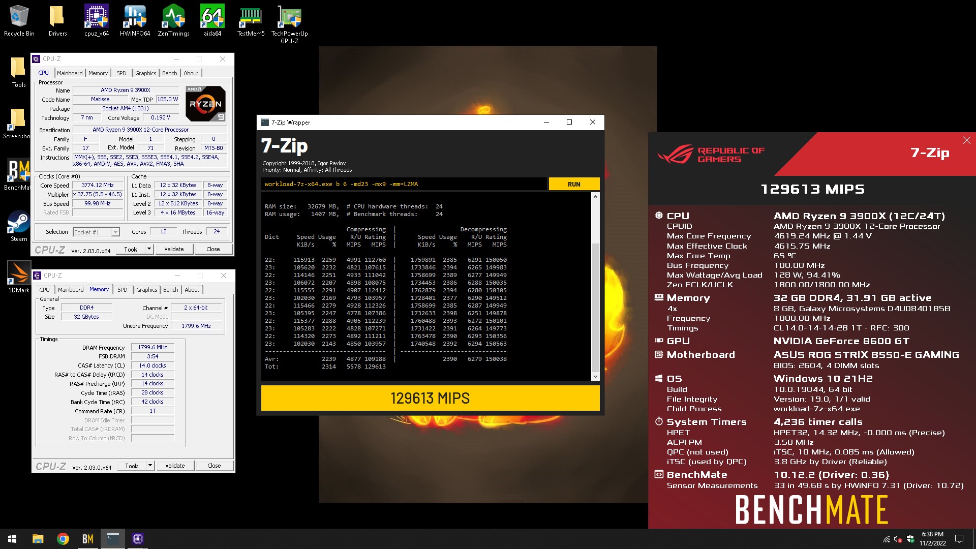
Task: Open Bench tab in top CPU-Z
Action: pos(170,73)
